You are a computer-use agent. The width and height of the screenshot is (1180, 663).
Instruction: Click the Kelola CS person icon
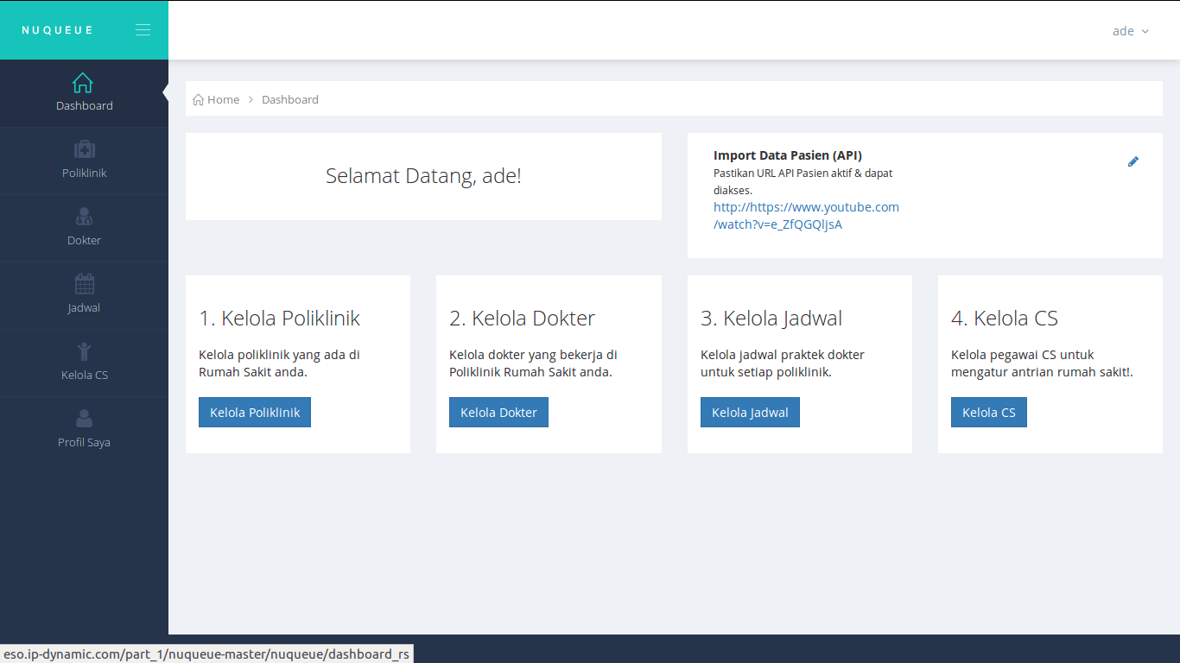click(x=85, y=351)
